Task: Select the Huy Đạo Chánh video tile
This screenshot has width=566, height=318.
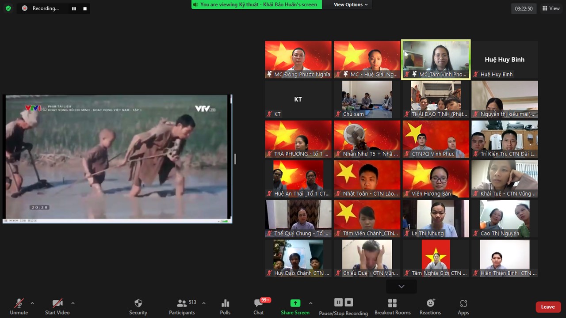Action: pos(298,258)
